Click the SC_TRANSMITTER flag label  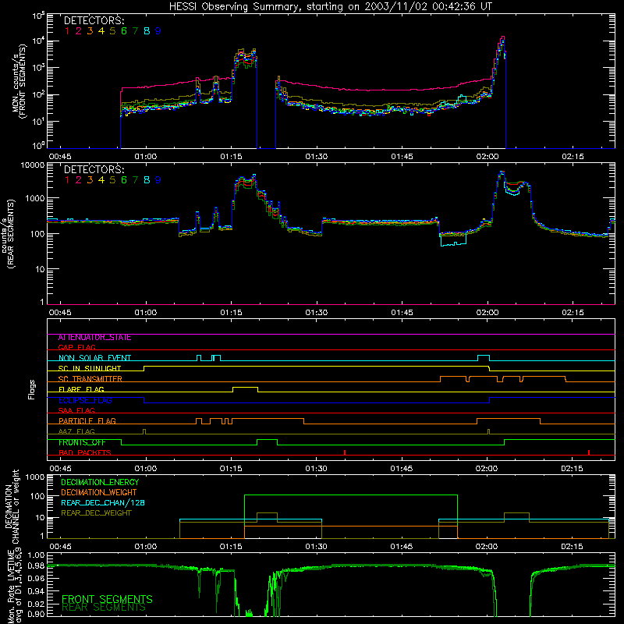(x=90, y=379)
